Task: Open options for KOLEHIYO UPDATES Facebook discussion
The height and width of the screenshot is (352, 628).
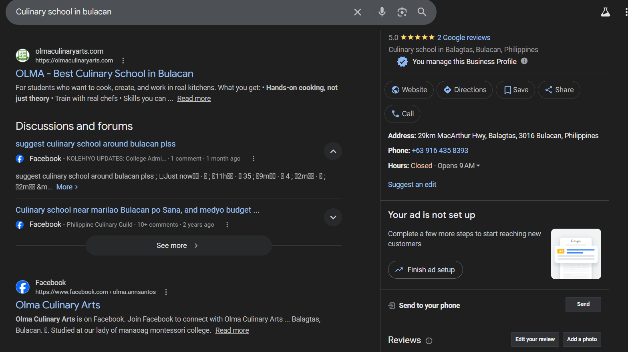Action: 254,159
